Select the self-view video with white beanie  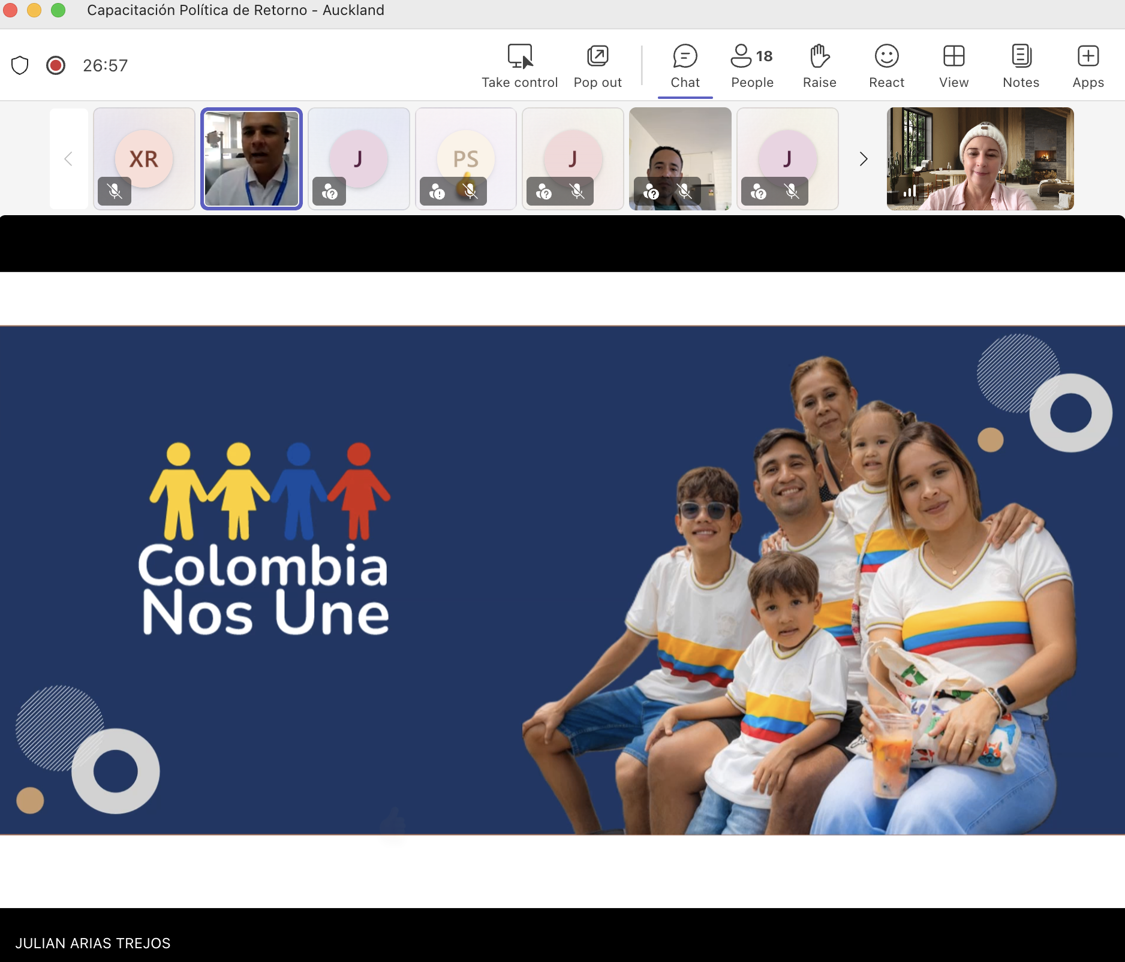point(980,159)
